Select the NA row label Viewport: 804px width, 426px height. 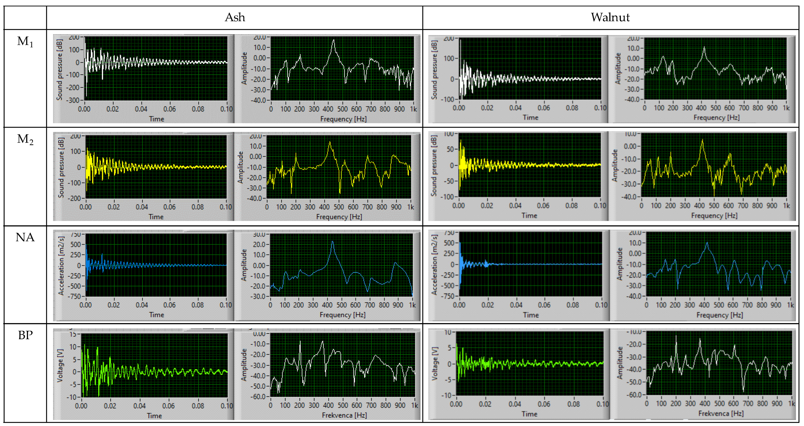pos(25,238)
